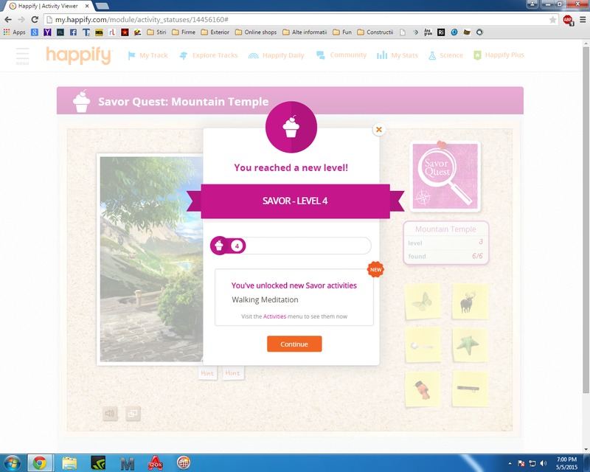
Task: Click the SAVOR - LEVEL 4 ribbon banner
Action: point(295,201)
